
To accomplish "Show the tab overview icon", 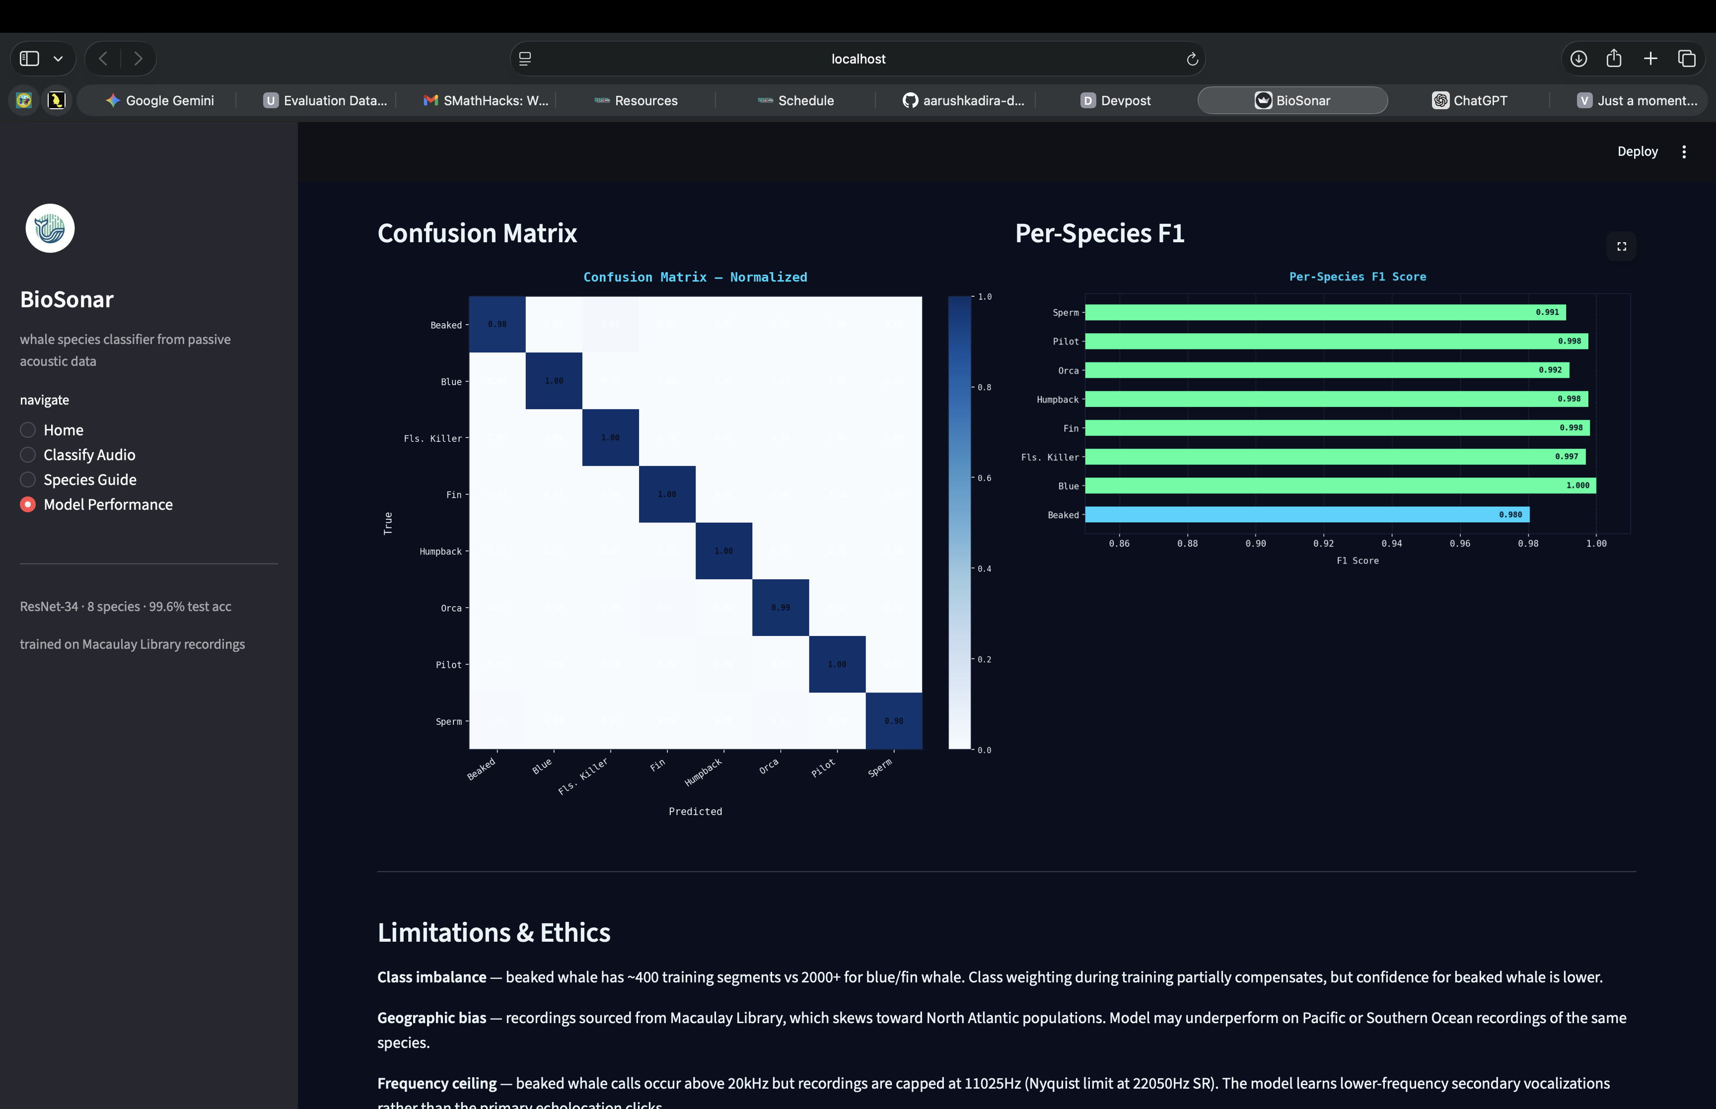I will point(1687,59).
